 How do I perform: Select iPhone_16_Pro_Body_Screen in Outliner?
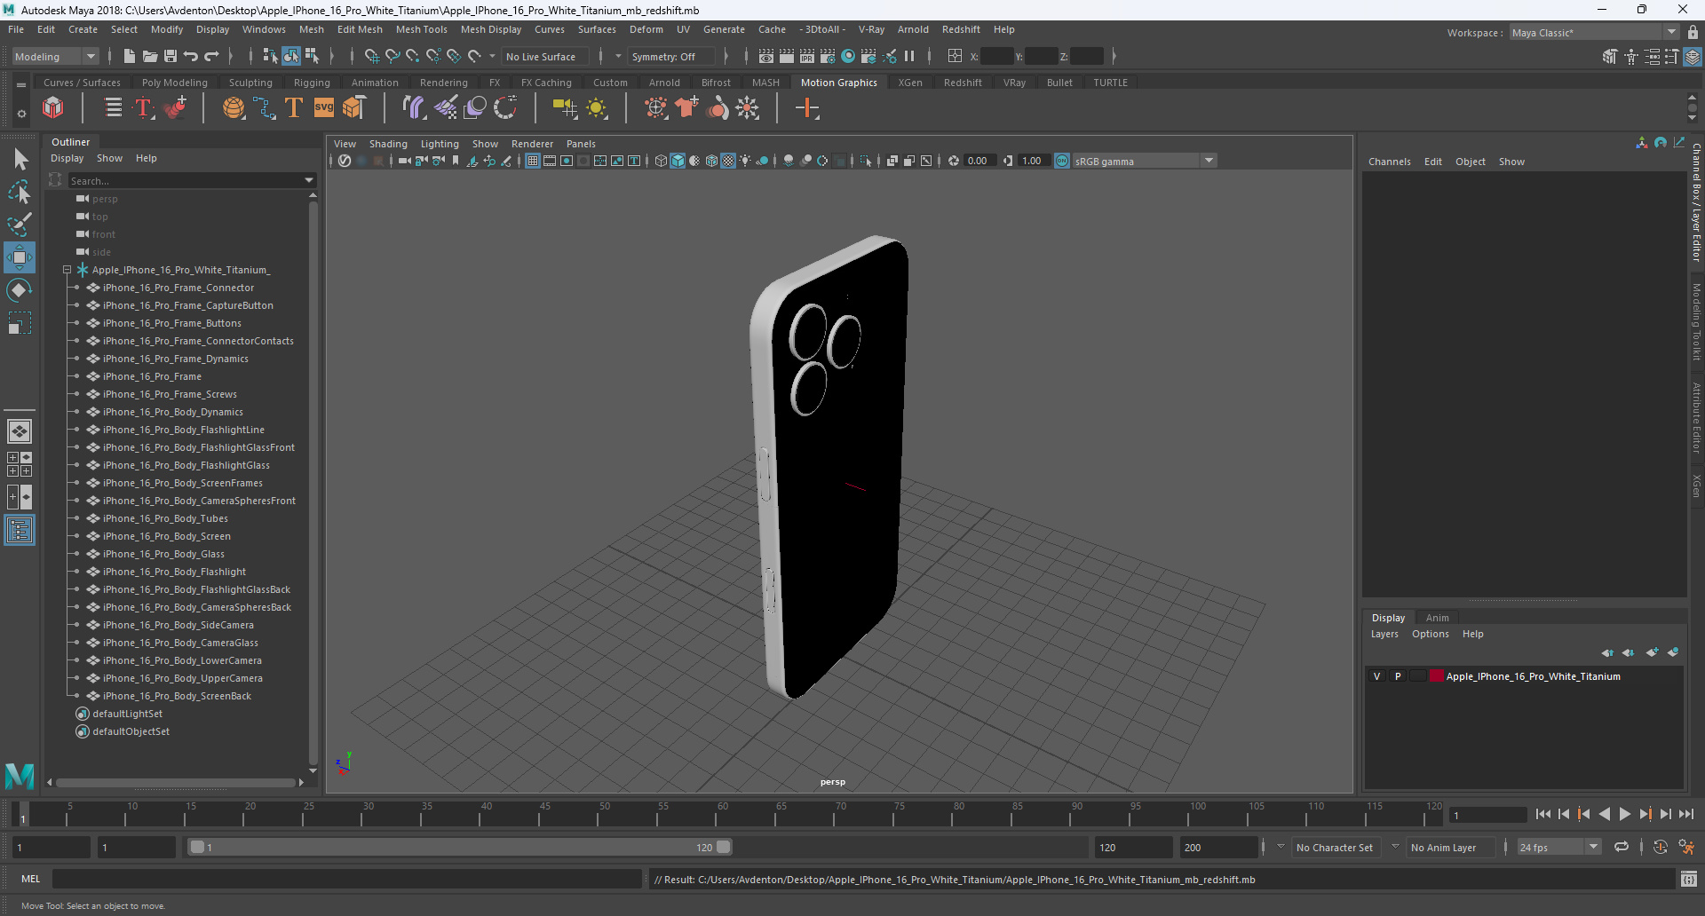pos(166,536)
